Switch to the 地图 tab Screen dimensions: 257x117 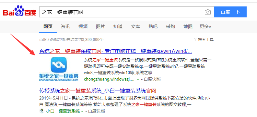(188, 26)
